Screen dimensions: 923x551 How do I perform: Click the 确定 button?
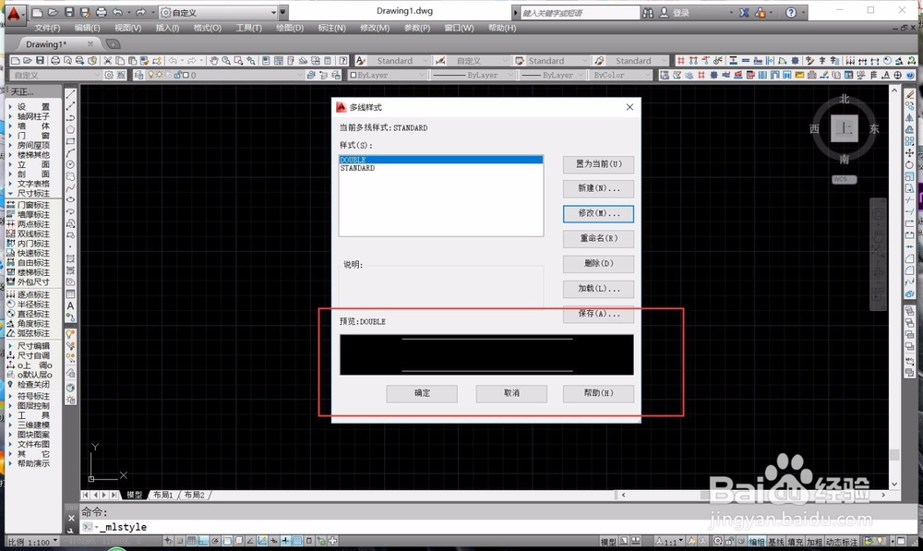[422, 393]
